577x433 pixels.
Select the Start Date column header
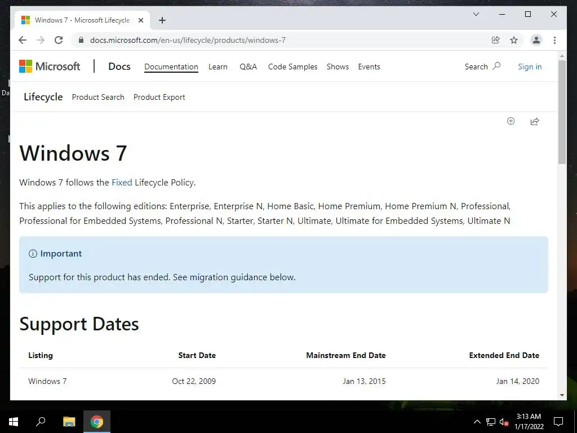point(197,355)
